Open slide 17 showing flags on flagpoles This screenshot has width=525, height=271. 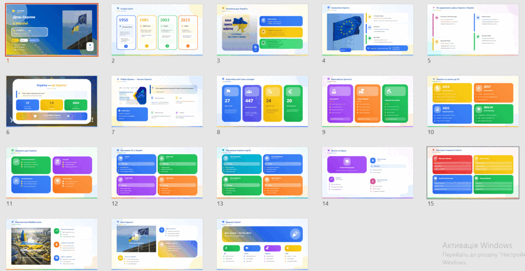(x=157, y=244)
